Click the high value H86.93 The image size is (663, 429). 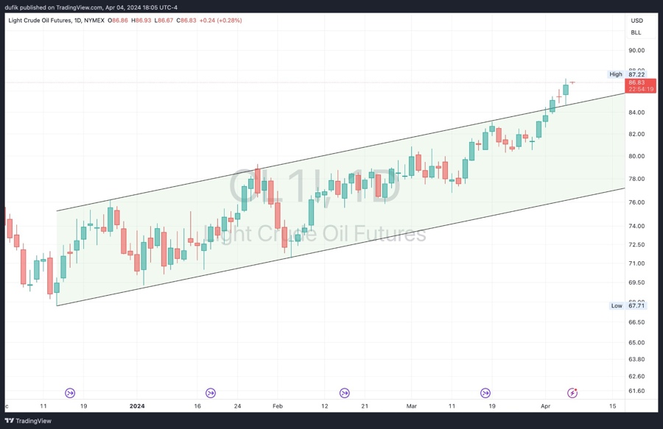[x=141, y=21]
